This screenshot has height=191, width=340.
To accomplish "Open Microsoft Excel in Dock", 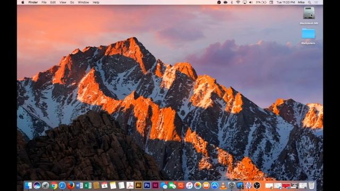I will click(88, 186).
